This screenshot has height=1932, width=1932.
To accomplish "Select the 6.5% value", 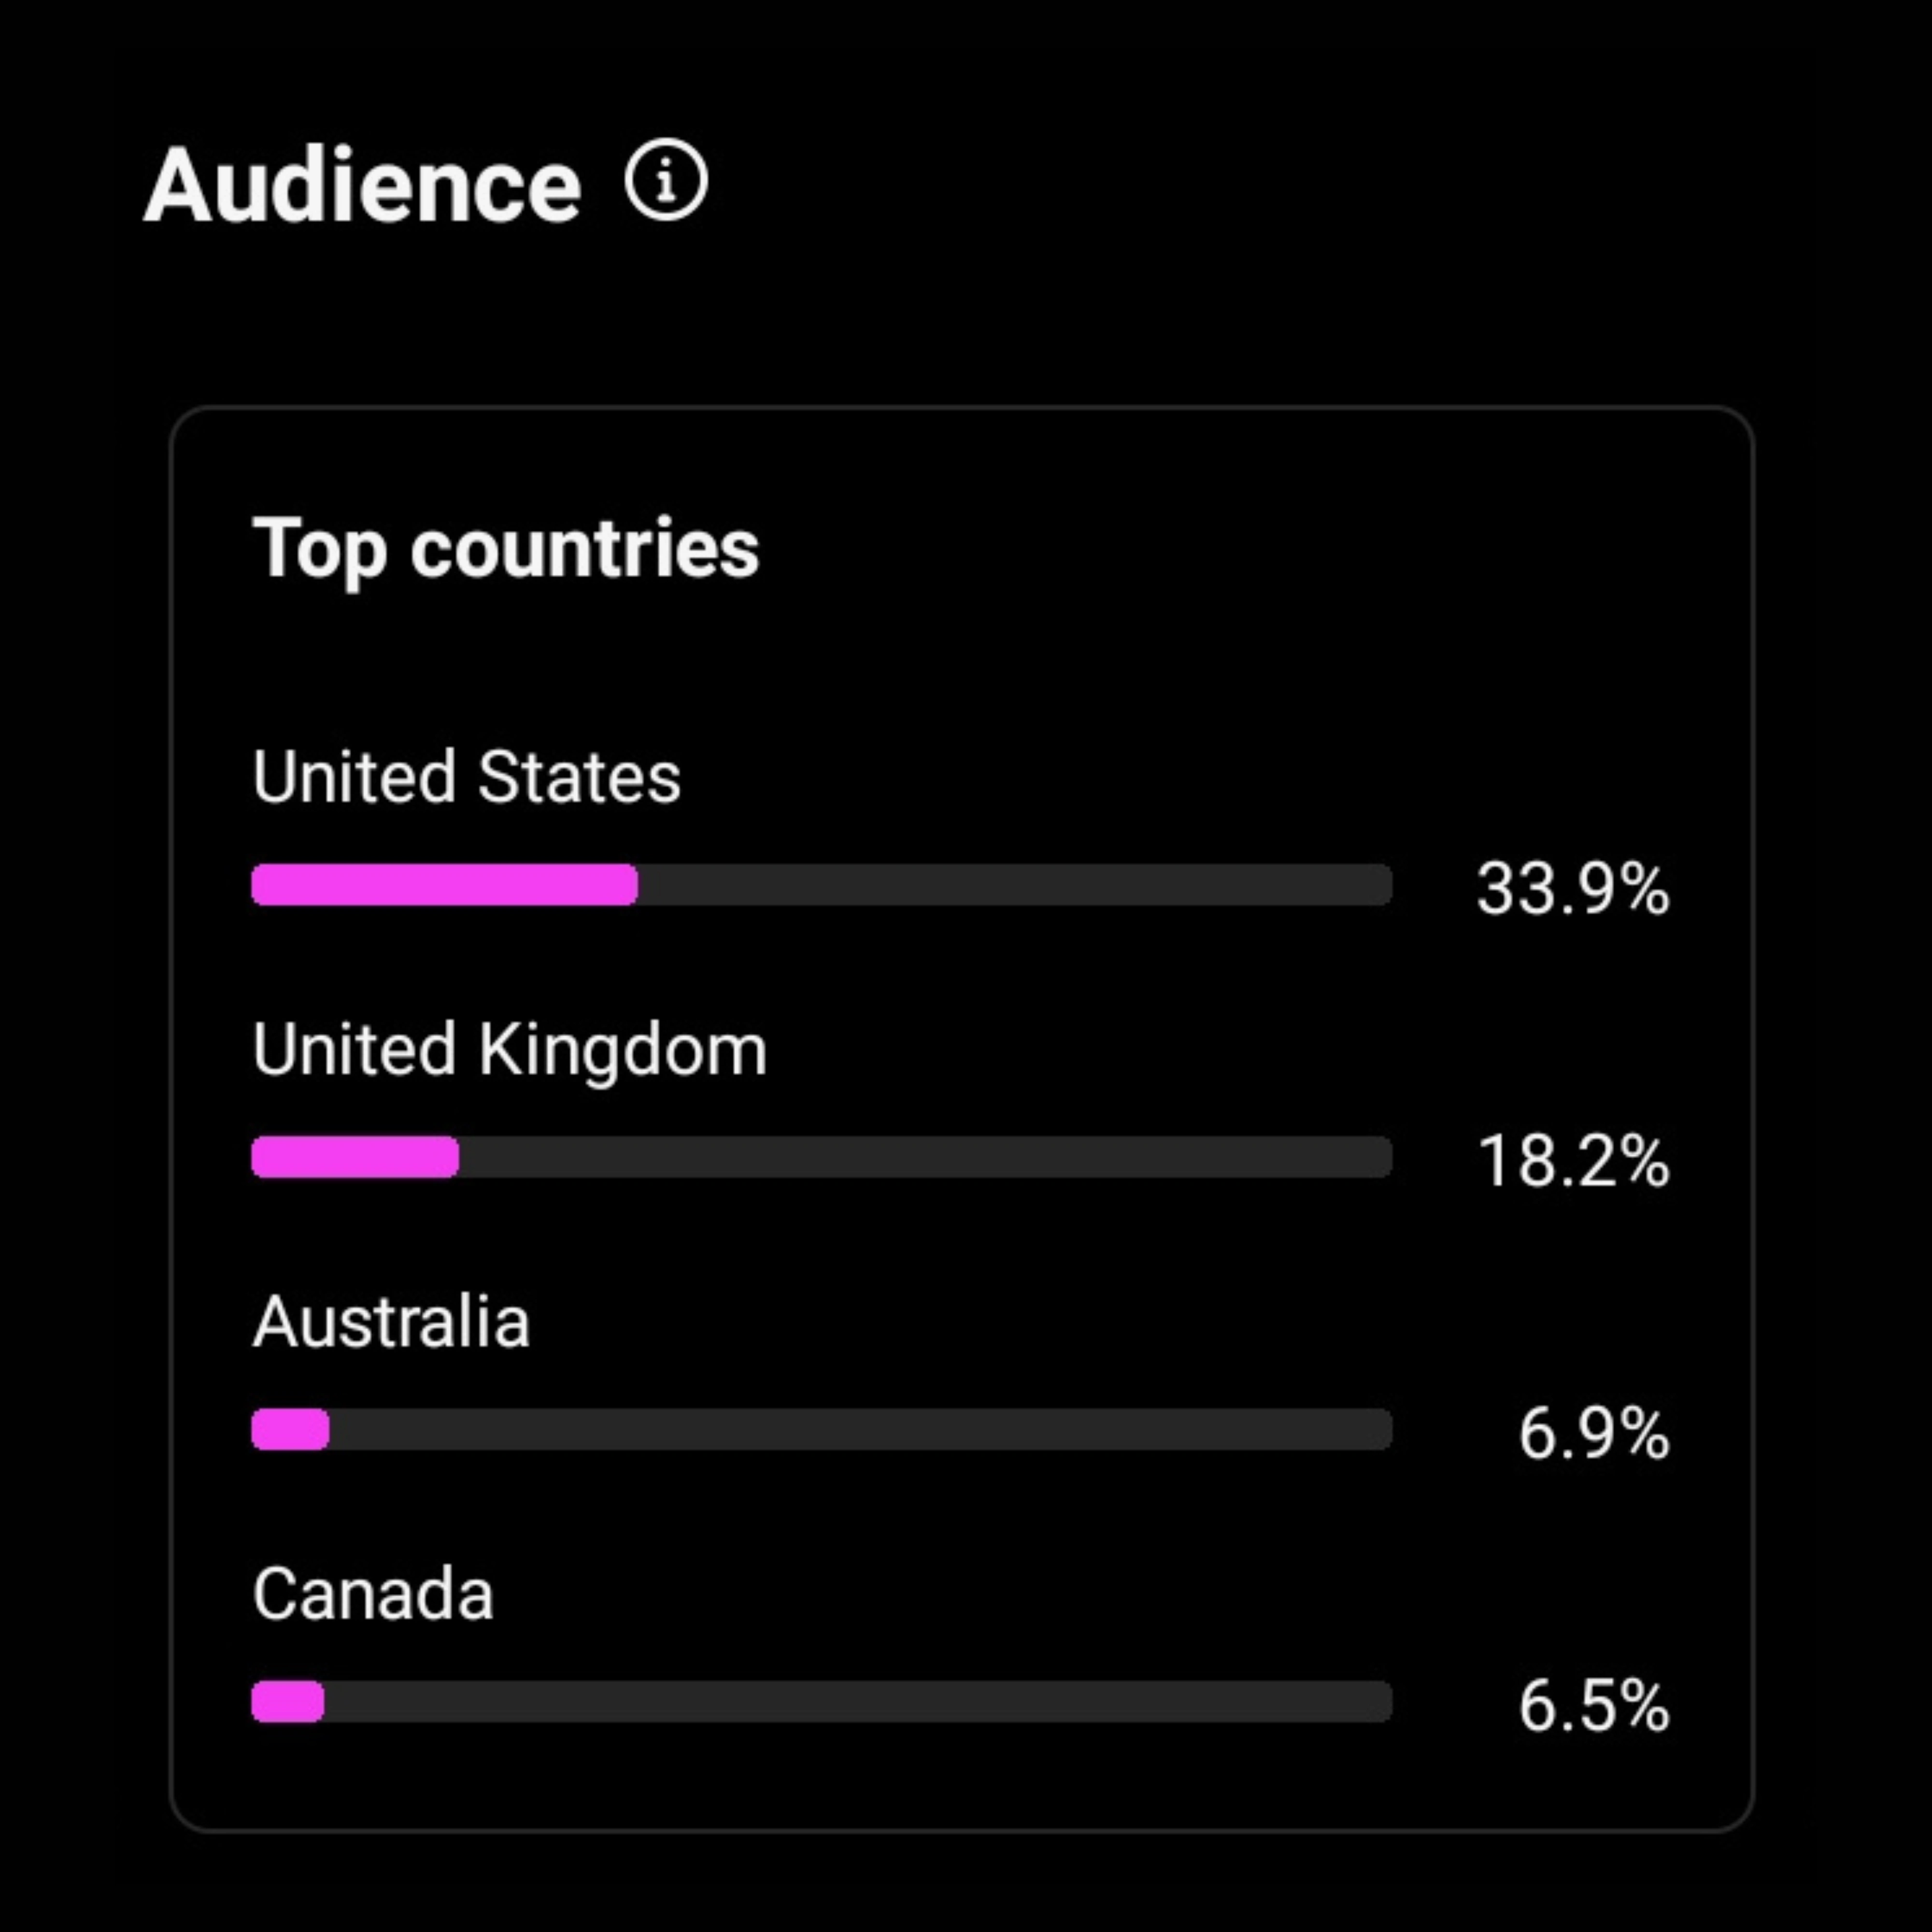I will (x=1594, y=1705).
